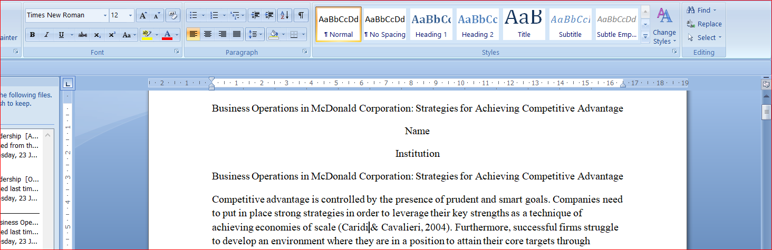Open the Times New Roman font dropdown
The height and width of the screenshot is (250, 772).
(x=105, y=15)
